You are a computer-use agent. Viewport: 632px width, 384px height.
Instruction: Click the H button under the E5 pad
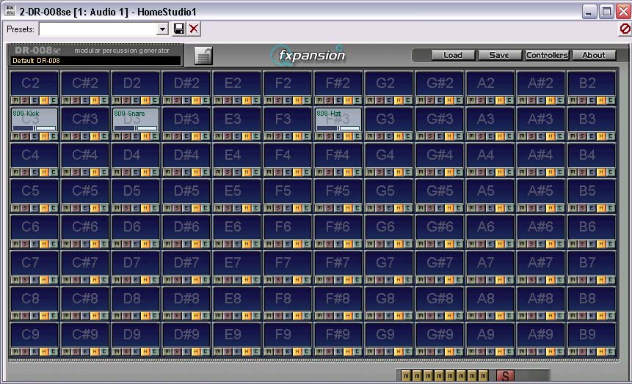point(247,208)
